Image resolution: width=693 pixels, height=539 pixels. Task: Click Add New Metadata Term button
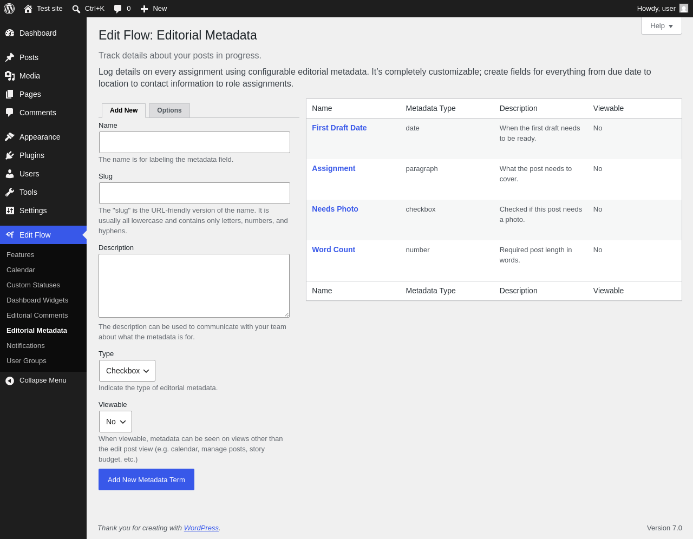[x=146, y=479]
